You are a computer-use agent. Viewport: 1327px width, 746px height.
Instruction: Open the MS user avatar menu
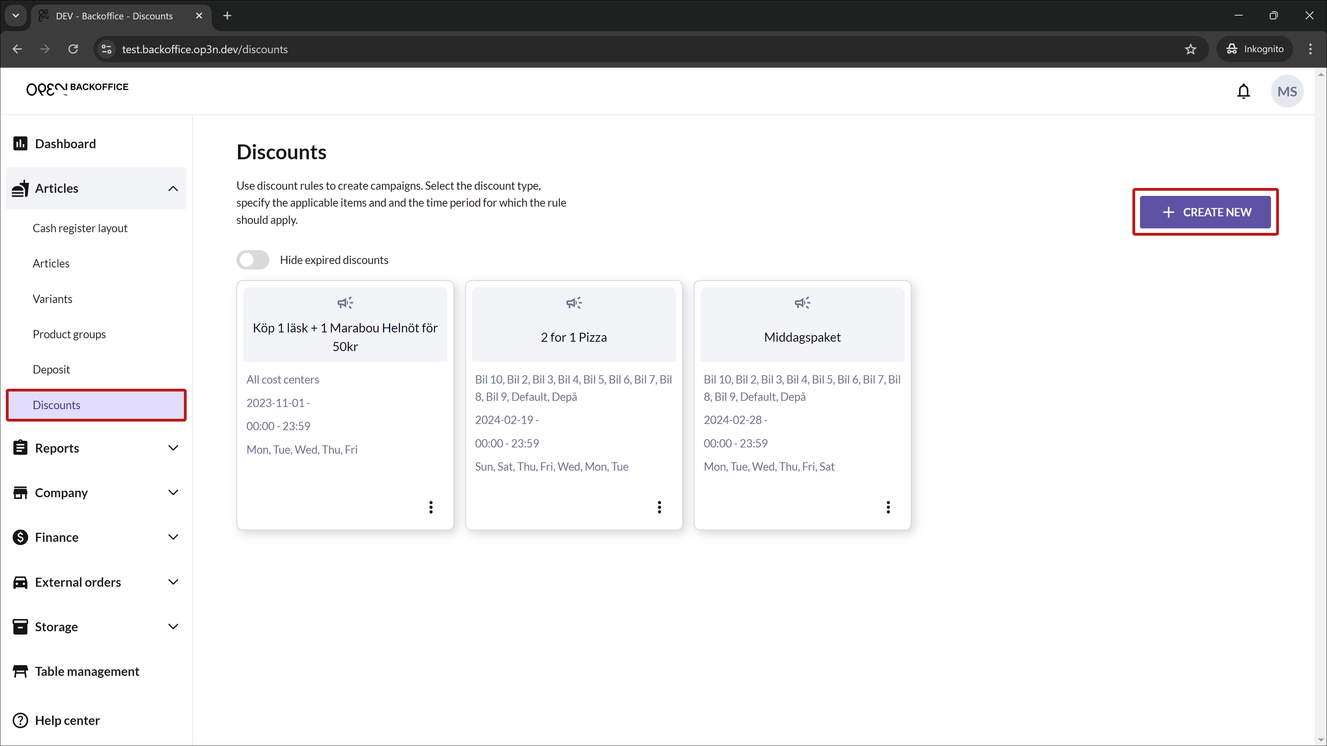[x=1287, y=91]
